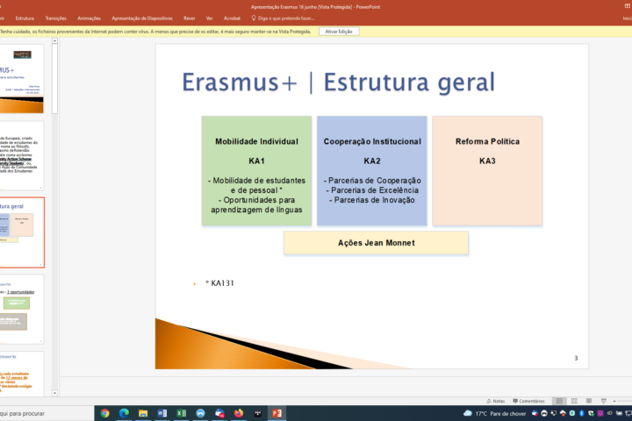Image resolution: width=632 pixels, height=421 pixels.
Task: Click the * KA131 bullet text
Action: click(219, 283)
